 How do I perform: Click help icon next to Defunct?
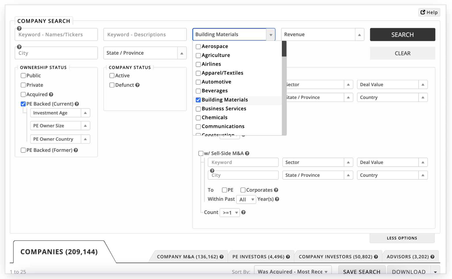[x=137, y=85]
